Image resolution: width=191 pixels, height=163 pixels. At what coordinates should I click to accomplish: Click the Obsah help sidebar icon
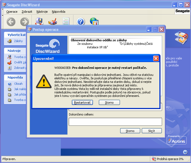point(9,84)
